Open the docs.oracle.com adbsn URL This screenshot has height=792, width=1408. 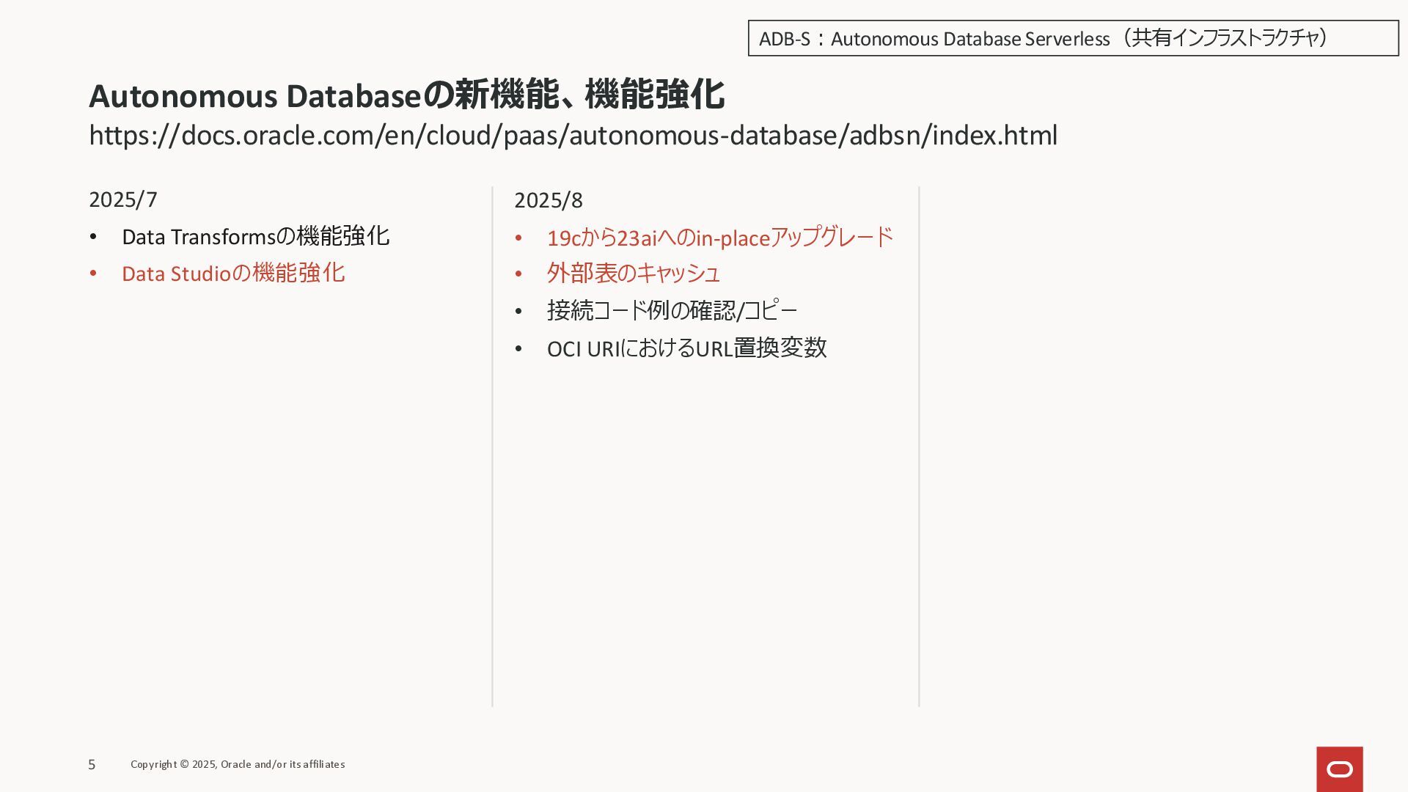point(573,136)
